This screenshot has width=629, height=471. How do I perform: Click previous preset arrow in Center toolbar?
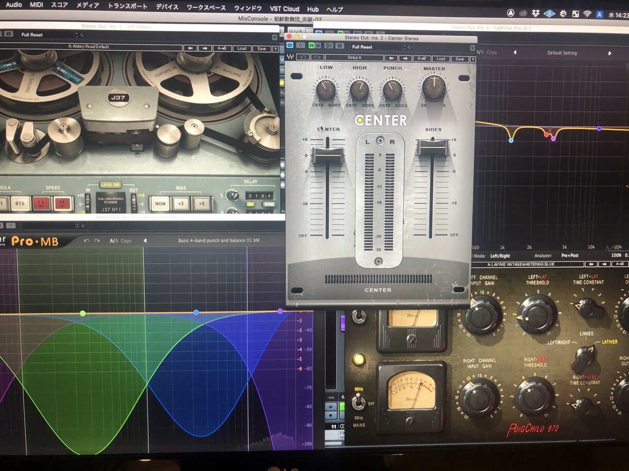point(391,58)
